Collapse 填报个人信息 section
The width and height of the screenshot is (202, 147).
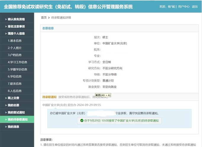coord(17,34)
